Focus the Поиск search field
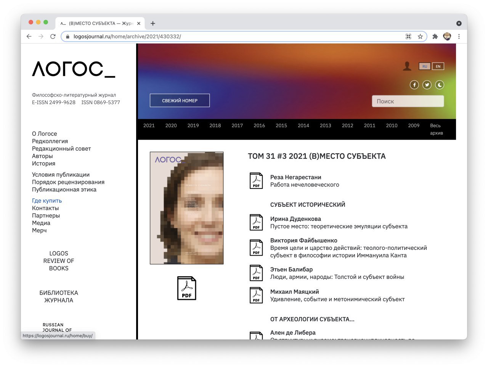Image resolution: width=488 pixels, height=367 pixels. coord(408,101)
